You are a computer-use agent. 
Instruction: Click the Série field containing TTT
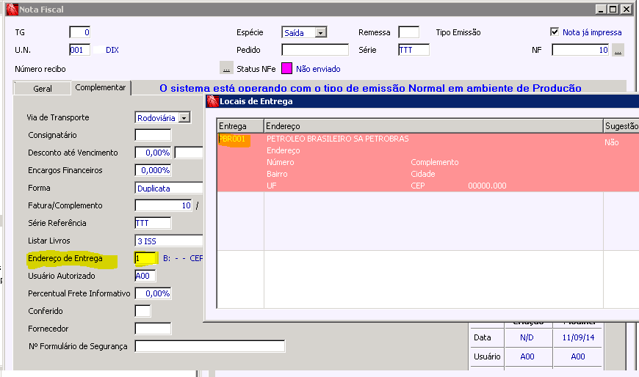coord(414,50)
